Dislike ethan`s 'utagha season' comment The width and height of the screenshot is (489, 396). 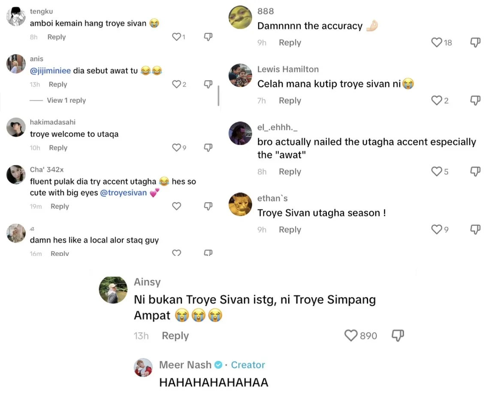(475, 229)
